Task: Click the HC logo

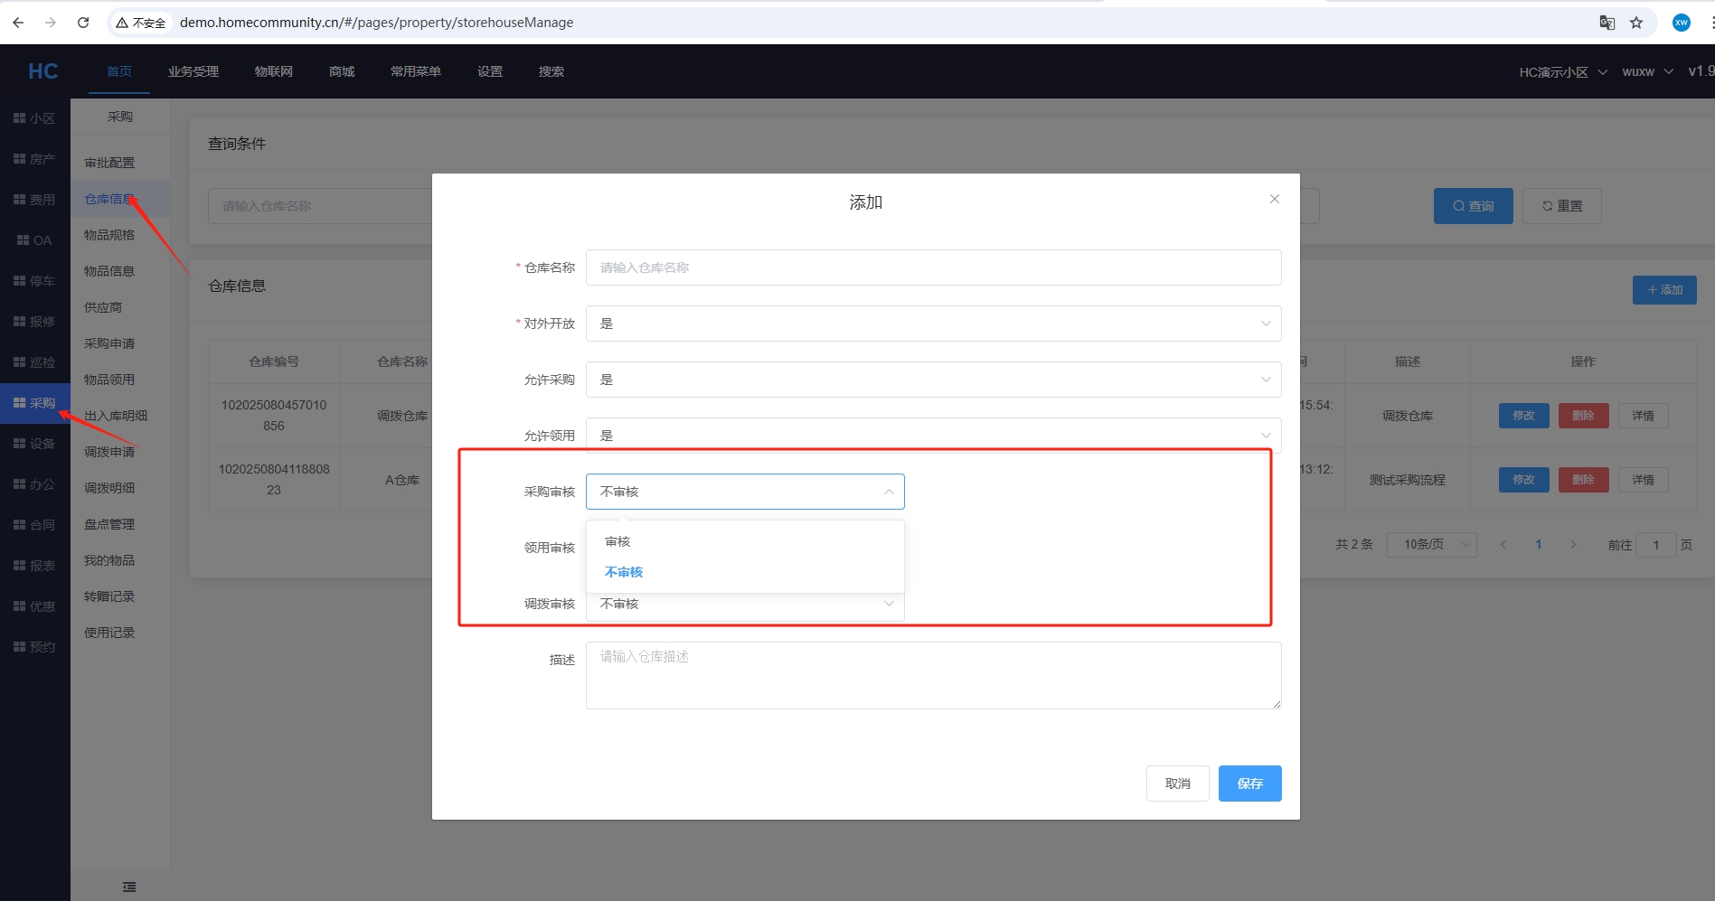Action: [42, 71]
